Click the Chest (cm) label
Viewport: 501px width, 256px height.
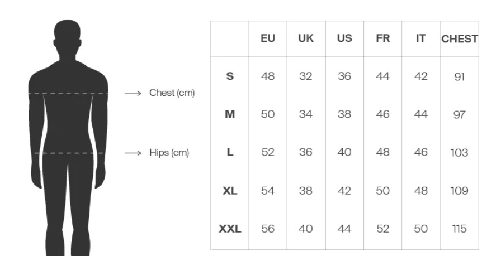[x=172, y=93]
